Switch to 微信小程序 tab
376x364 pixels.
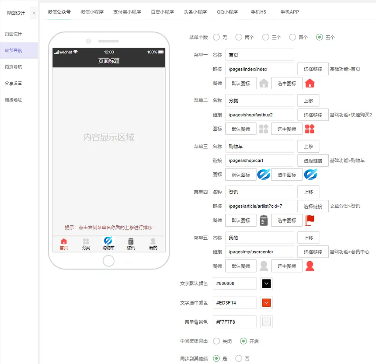point(92,12)
